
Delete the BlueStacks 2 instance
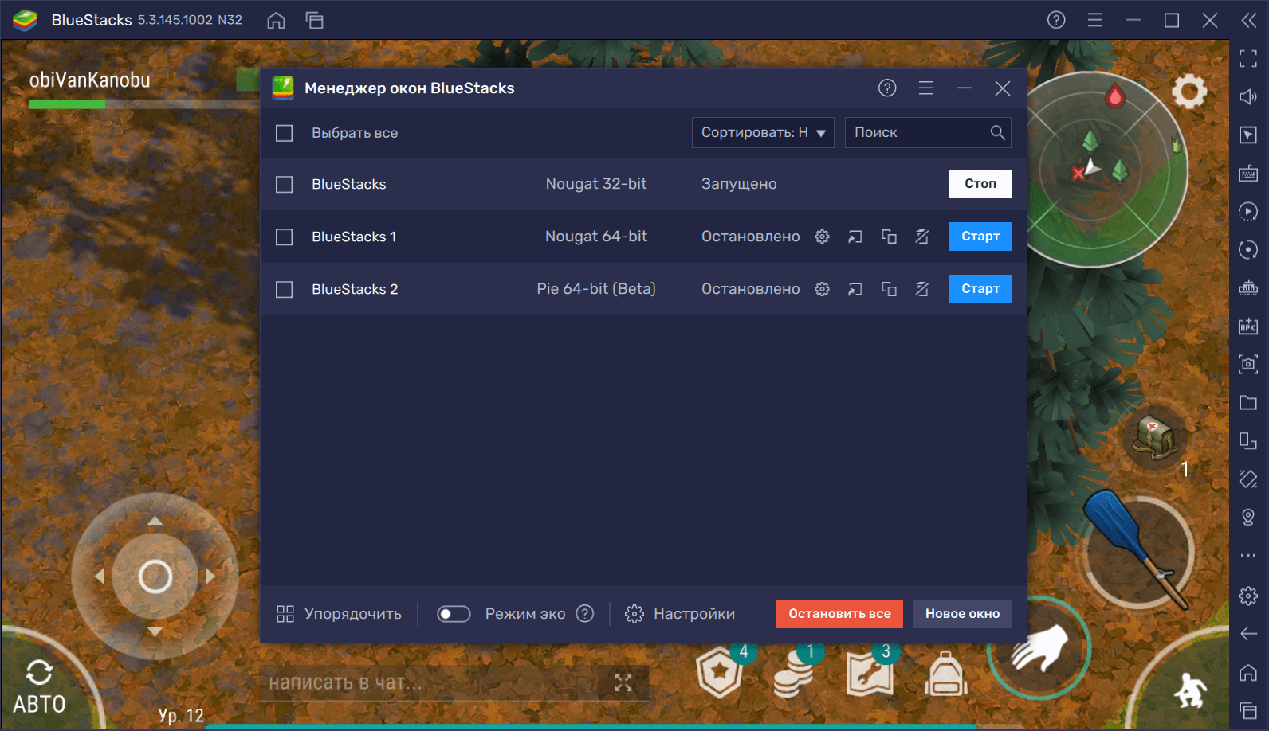[922, 289]
